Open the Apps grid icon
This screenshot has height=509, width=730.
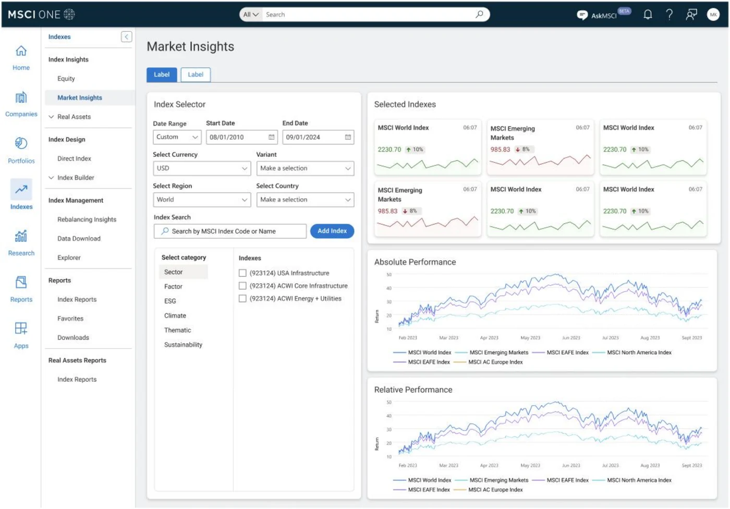coord(21,329)
